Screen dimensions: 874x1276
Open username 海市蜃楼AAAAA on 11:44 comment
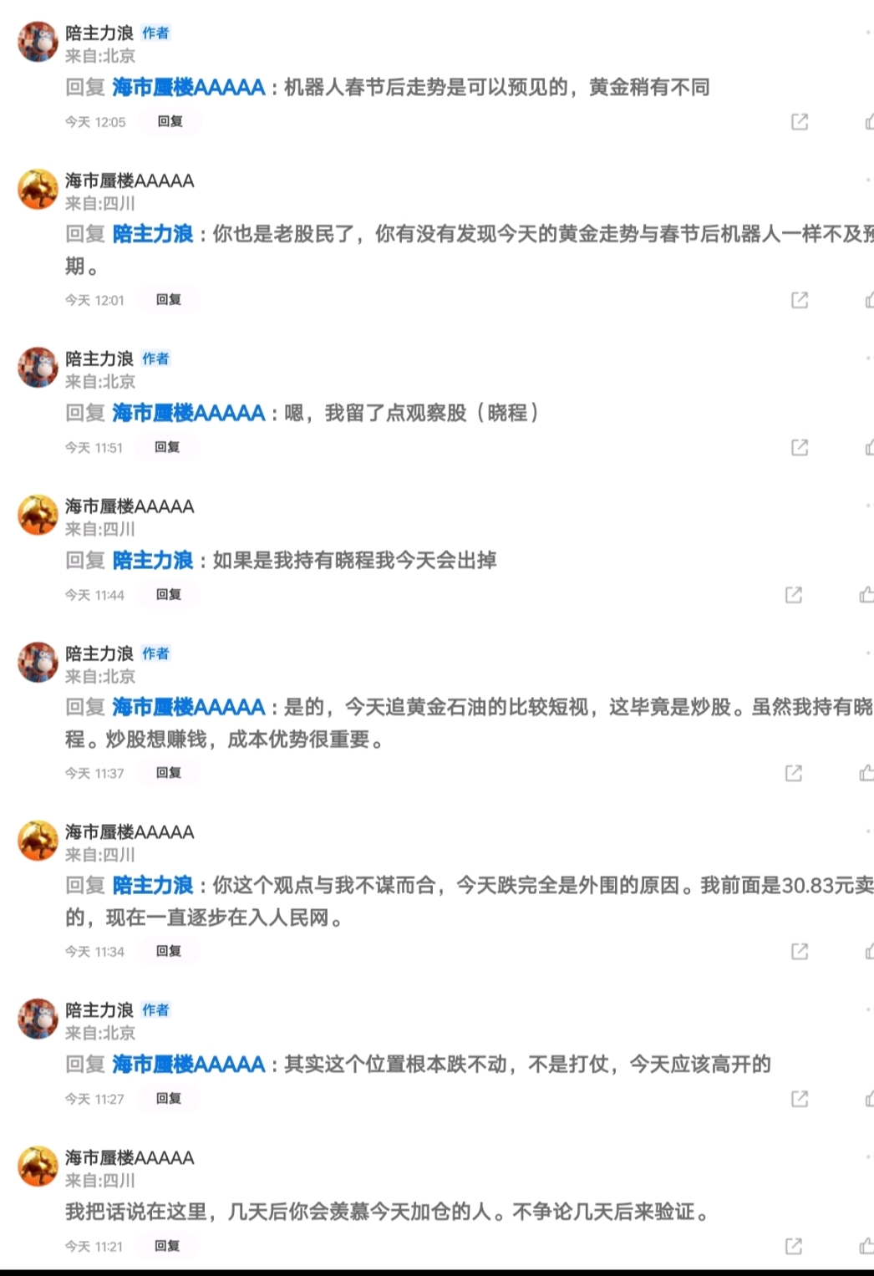pyautogui.click(x=130, y=506)
